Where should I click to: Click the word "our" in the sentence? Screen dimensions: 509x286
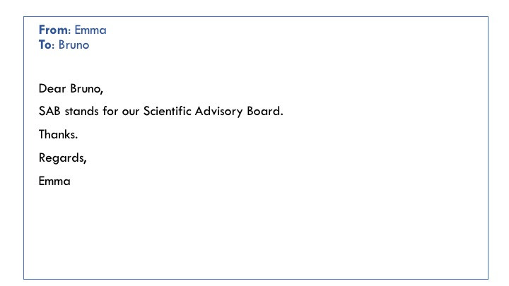(131, 112)
